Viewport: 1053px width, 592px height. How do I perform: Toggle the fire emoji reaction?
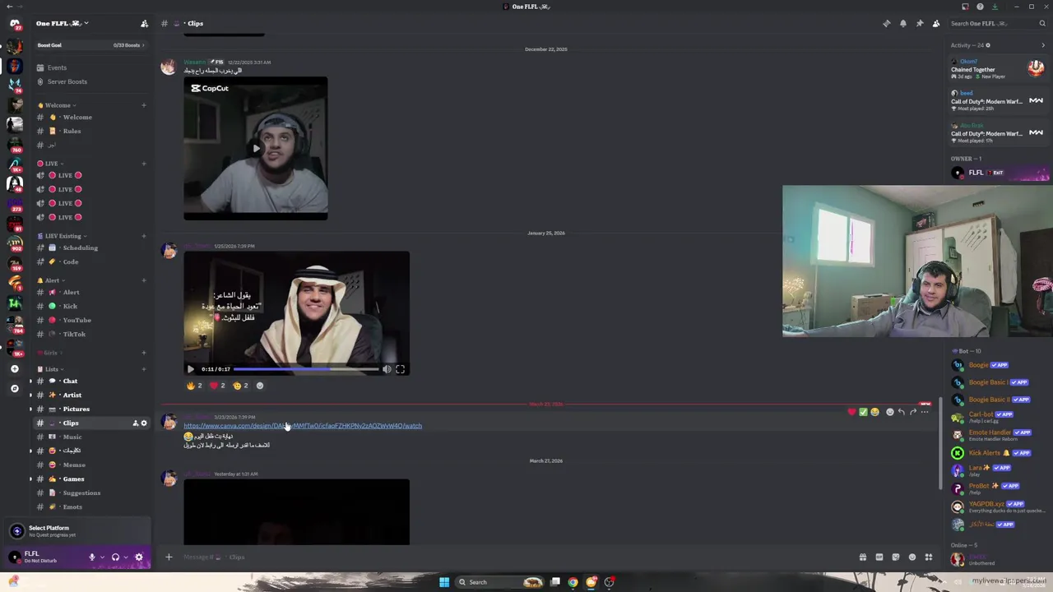(194, 386)
